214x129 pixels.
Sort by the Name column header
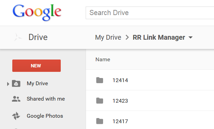103,60
